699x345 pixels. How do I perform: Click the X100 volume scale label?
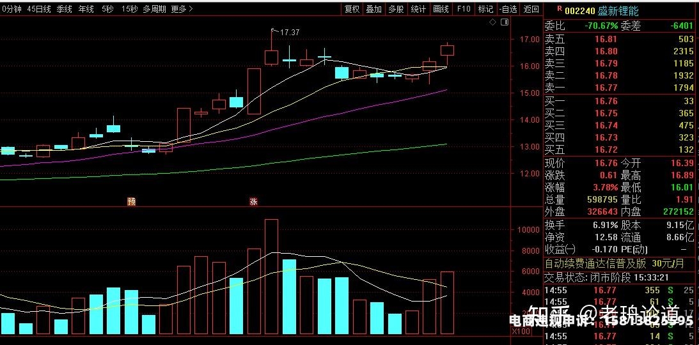(522, 331)
